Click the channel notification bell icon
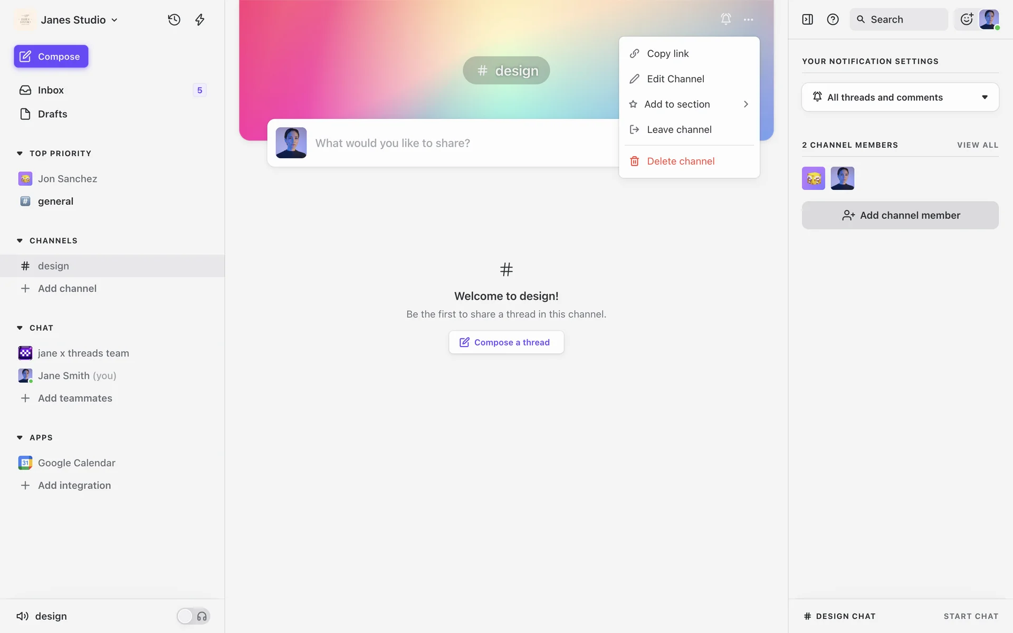Image resolution: width=1013 pixels, height=633 pixels. tap(726, 20)
